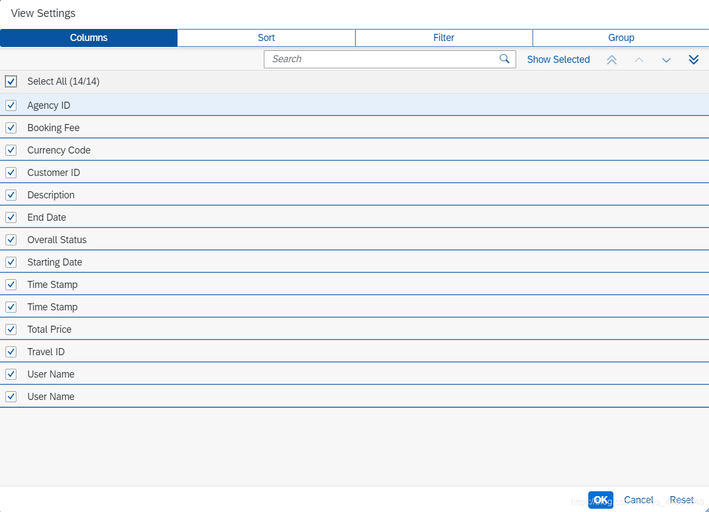Uncheck the Travel ID checkbox
This screenshot has height=512, width=709.
[x=11, y=352]
